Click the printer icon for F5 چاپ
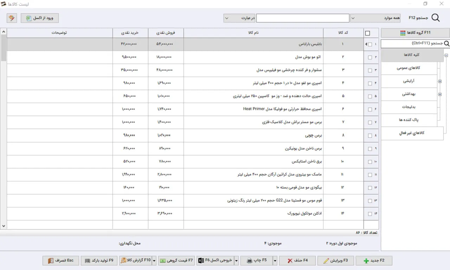Image resolution: width=450 pixels, height=270 pixels. [x=249, y=261]
